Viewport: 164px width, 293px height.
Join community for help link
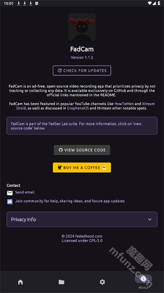(x=70, y=201)
